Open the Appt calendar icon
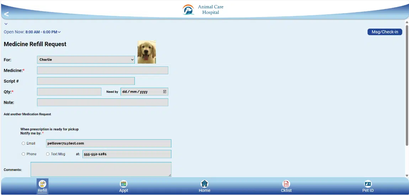Screen dimensions: 409x195 pos(123,184)
